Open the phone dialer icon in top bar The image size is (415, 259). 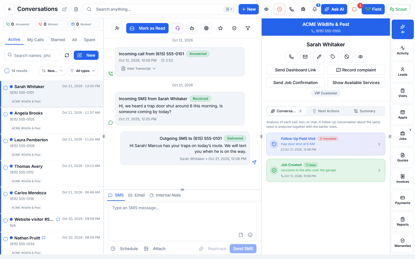point(292,9)
